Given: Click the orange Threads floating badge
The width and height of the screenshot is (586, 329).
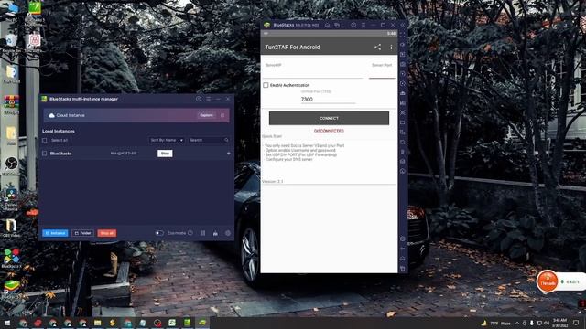Looking at the screenshot, I should [548, 281].
